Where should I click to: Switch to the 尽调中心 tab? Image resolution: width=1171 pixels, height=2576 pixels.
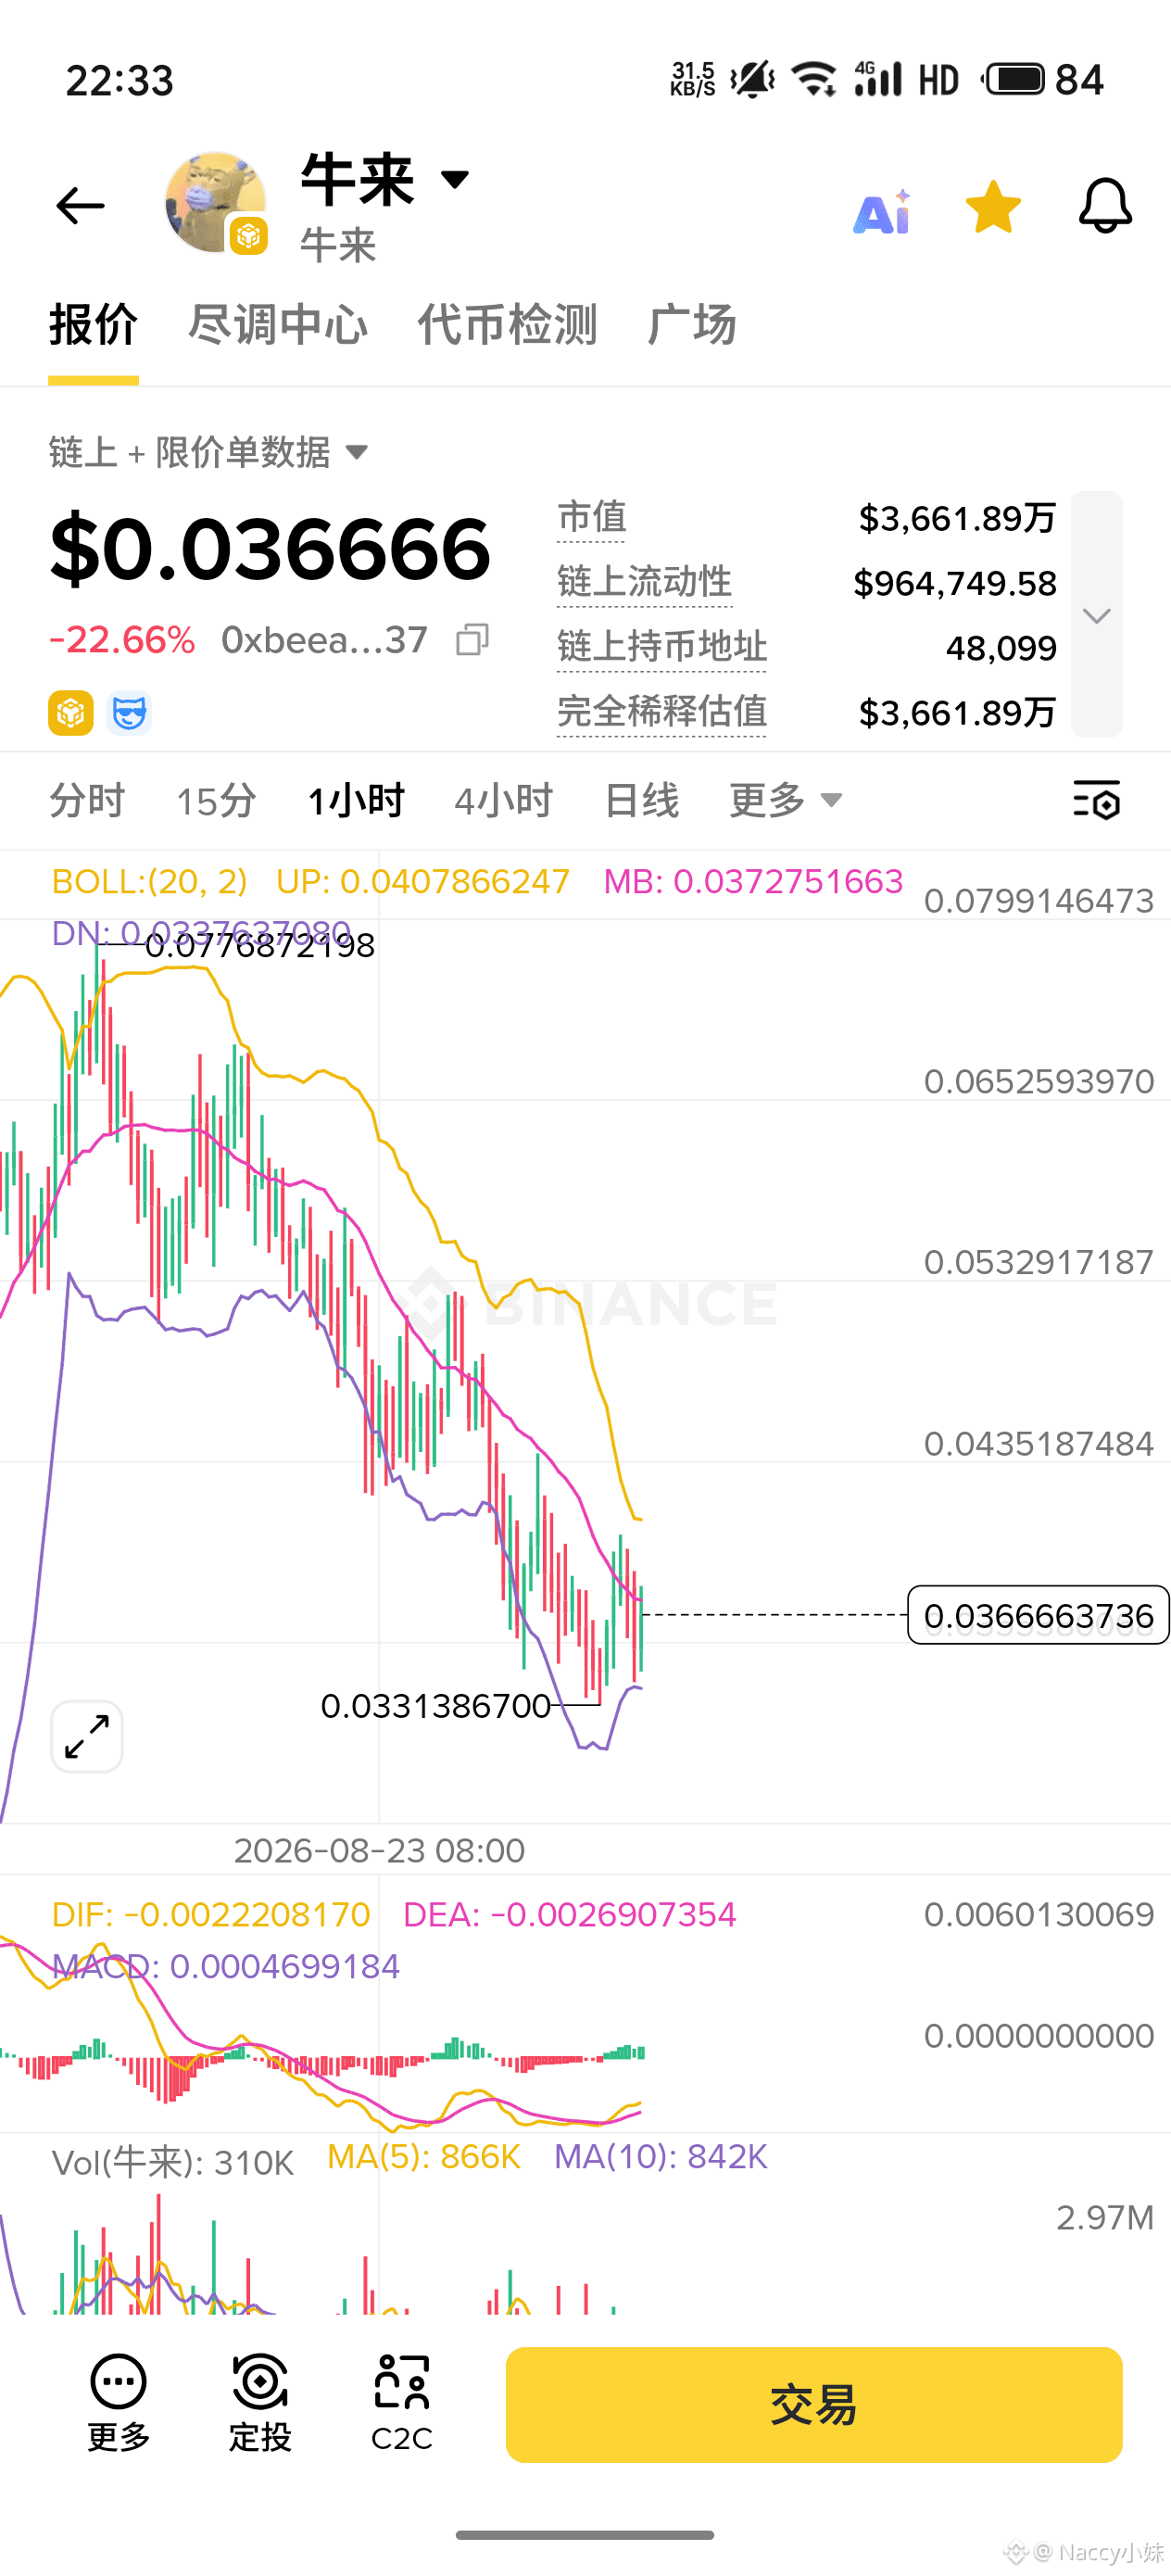point(278,325)
